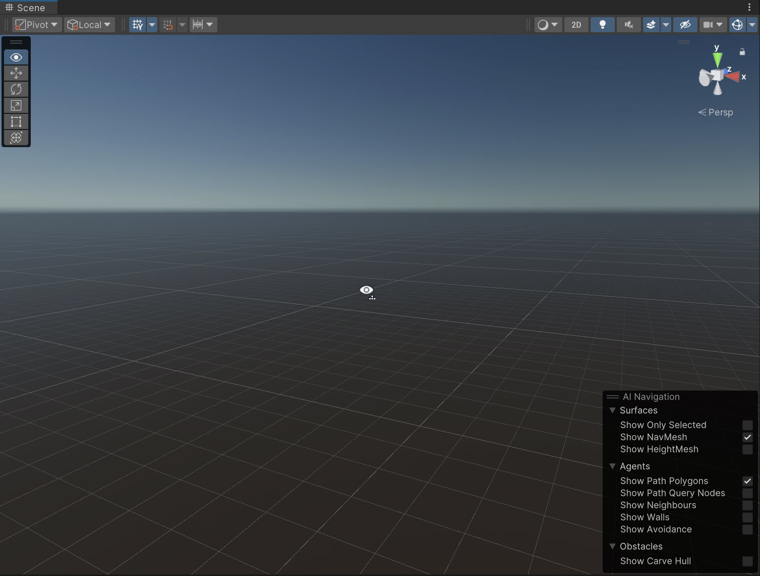760x576 pixels.
Task: Enable Show Walls checkbox
Action: click(x=747, y=517)
